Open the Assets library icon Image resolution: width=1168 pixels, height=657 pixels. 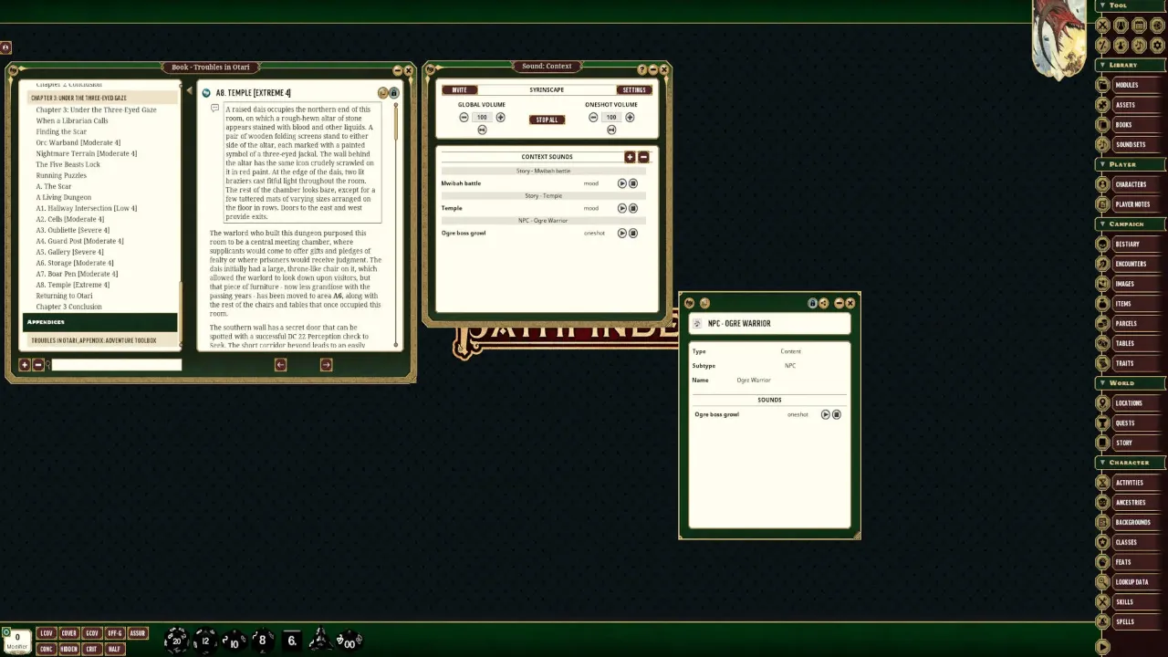(x=1103, y=105)
